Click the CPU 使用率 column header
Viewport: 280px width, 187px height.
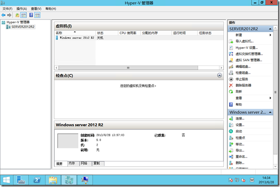click(129, 33)
